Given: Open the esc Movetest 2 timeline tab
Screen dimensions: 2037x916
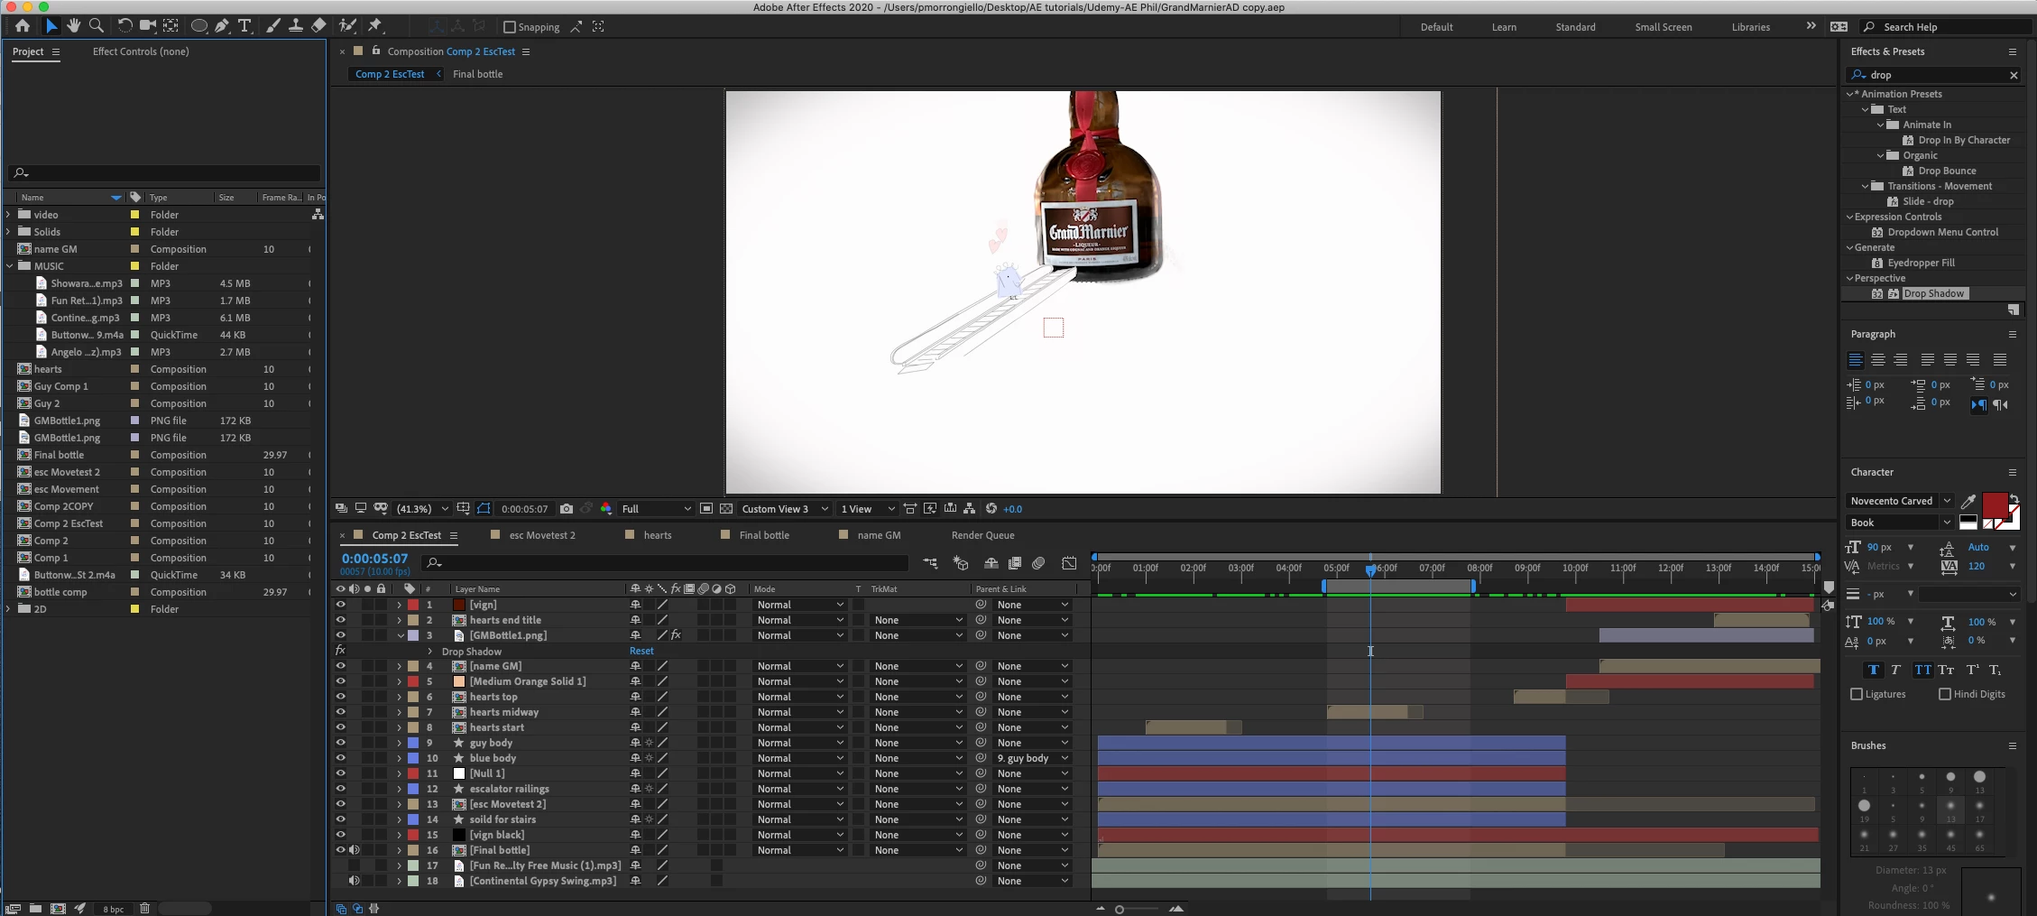Looking at the screenshot, I should tap(542, 535).
